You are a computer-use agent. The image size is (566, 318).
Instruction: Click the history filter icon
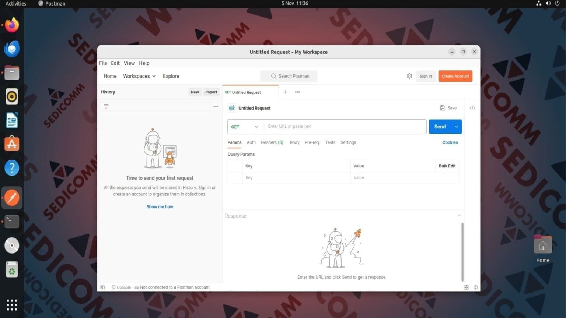pyautogui.click(x=106, y=106)
